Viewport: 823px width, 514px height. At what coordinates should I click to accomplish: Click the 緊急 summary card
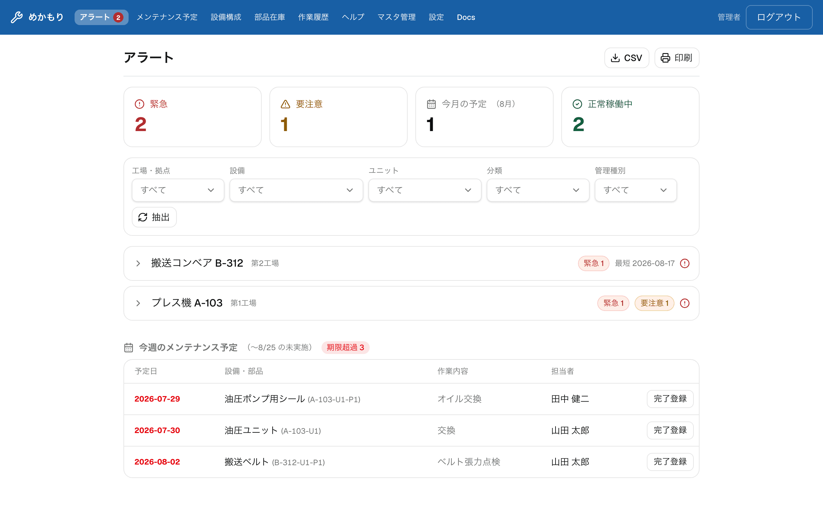193,117
